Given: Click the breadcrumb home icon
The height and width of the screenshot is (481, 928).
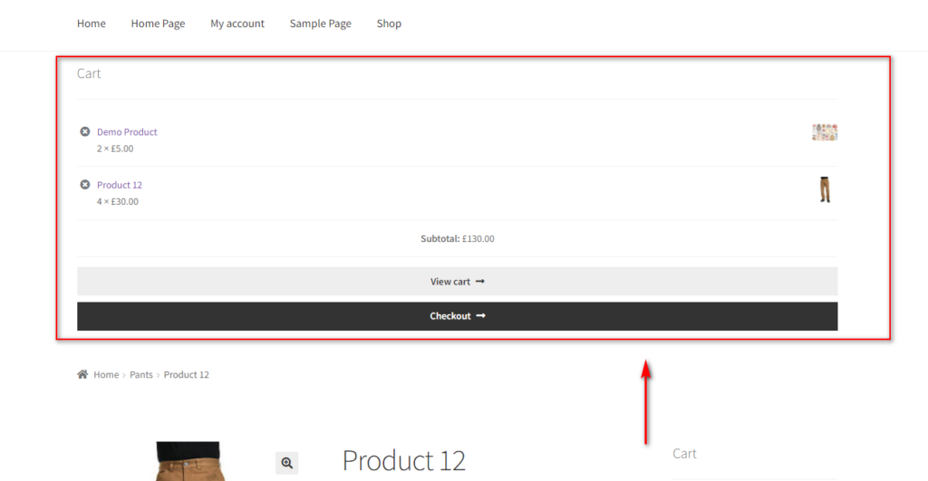Looking at the screenshot, I should click(x=82, y=374).
